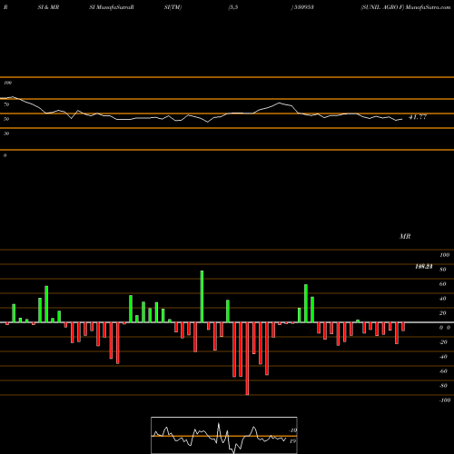Screen dimensions: 454x454
Task: Click the RSI axis label 70
Action: (x=6, y=104)
